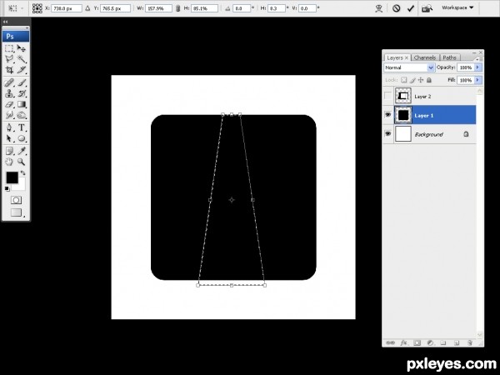Select the Sponge tool
Screen dimensions: 500x375
[x=22, y=115]
